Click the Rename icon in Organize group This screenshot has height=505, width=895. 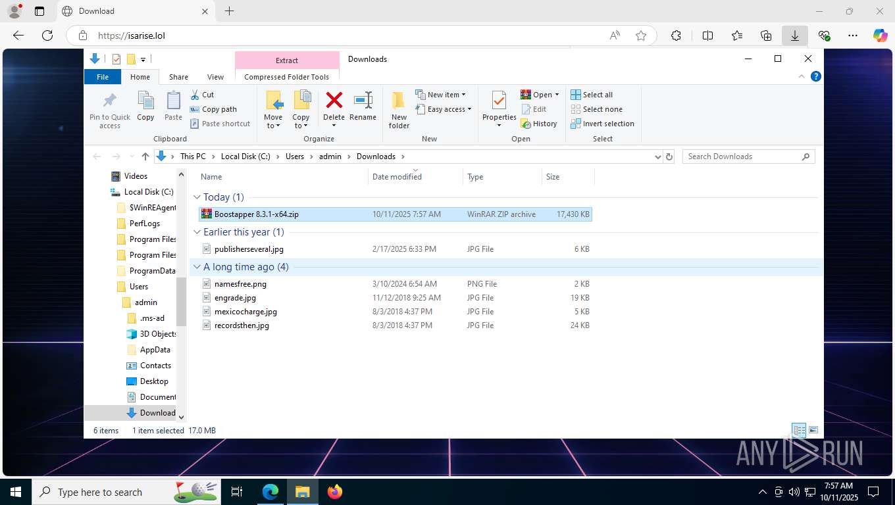(x=363, y=101)
